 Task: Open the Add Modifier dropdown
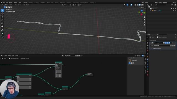tap(163, 40)
